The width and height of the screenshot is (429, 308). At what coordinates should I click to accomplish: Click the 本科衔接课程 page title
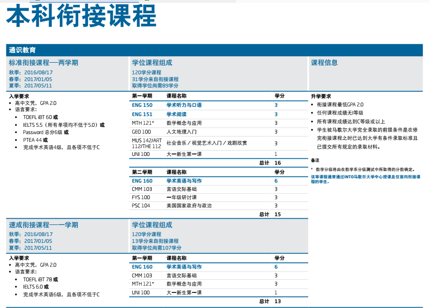(x=81, y=16)
